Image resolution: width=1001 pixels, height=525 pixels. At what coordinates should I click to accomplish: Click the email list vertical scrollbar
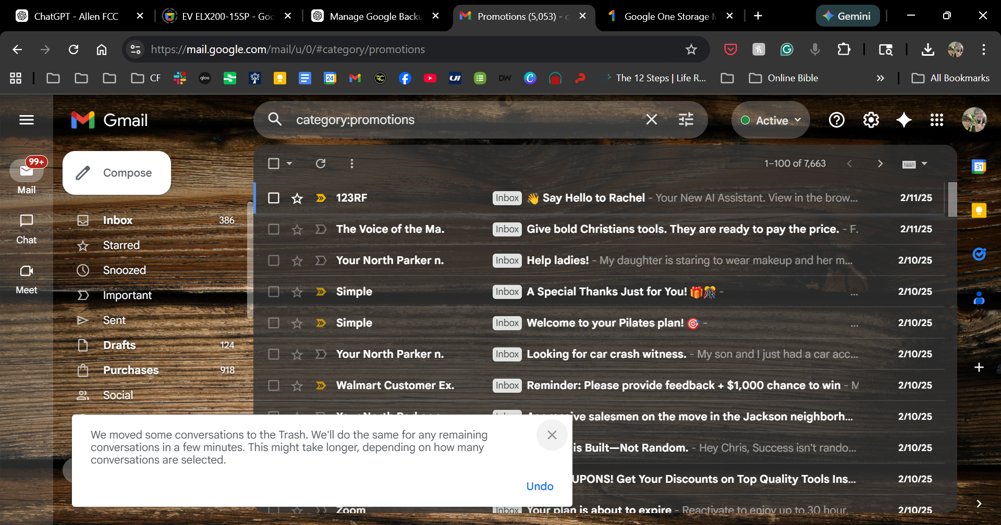(952, 199)
